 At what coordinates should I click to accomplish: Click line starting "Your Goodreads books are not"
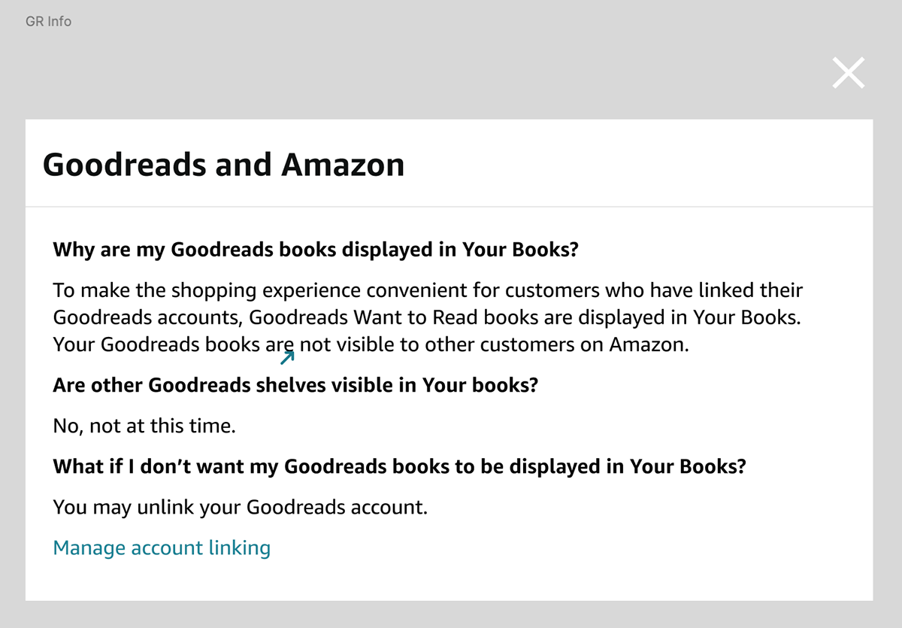tap(371, 345)
